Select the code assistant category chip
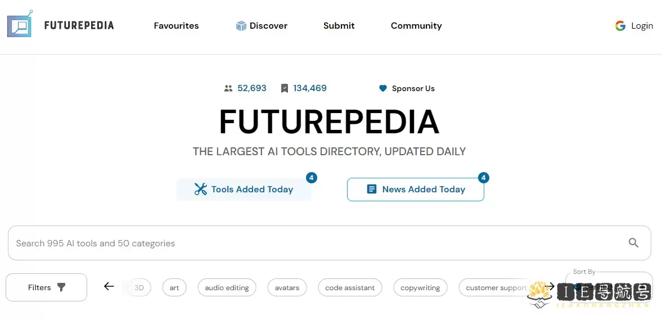Viewport: 662px width, 320px height. click(x=350, y=288)
